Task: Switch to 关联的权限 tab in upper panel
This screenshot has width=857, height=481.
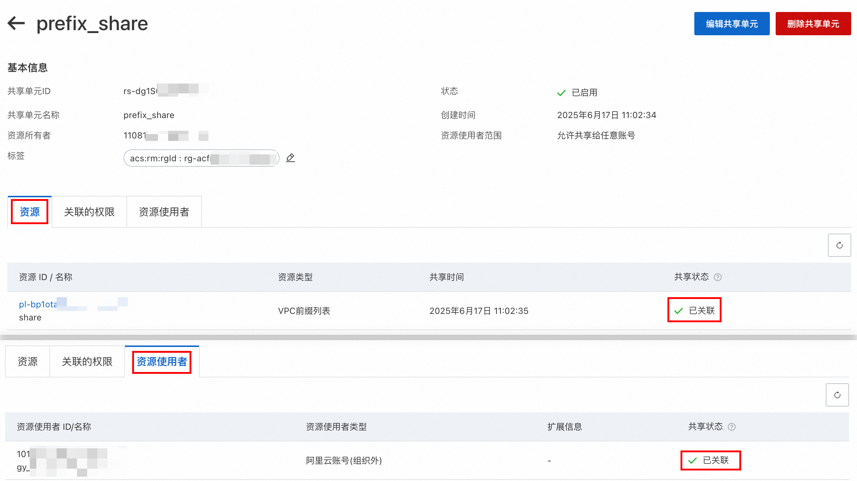Action: click(x=89, y=212)
